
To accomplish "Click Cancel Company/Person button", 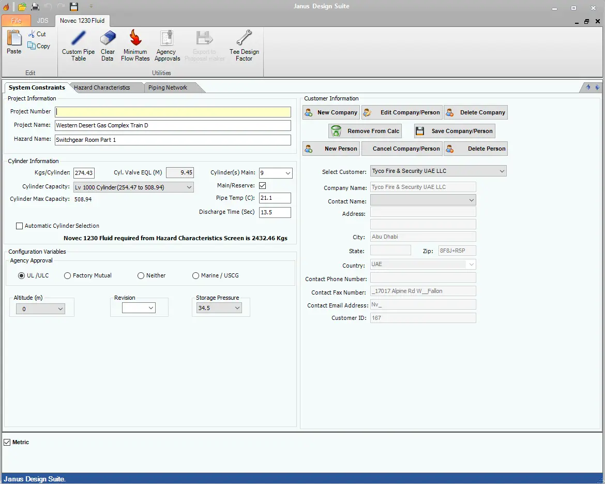I will pos(402,149).
